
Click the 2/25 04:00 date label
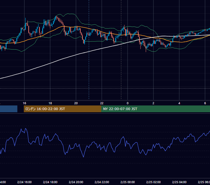[179, 182]
